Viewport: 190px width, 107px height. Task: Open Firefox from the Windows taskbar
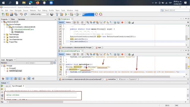tap(38, 3)
